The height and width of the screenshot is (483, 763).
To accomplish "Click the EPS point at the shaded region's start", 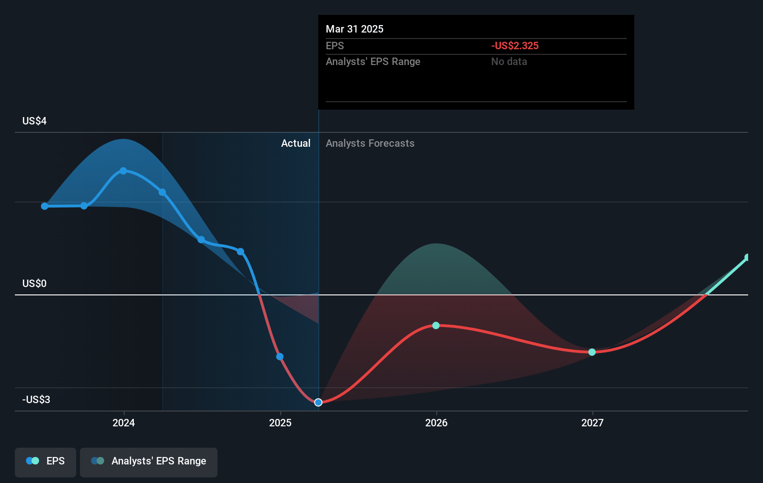I will point(162,192).
